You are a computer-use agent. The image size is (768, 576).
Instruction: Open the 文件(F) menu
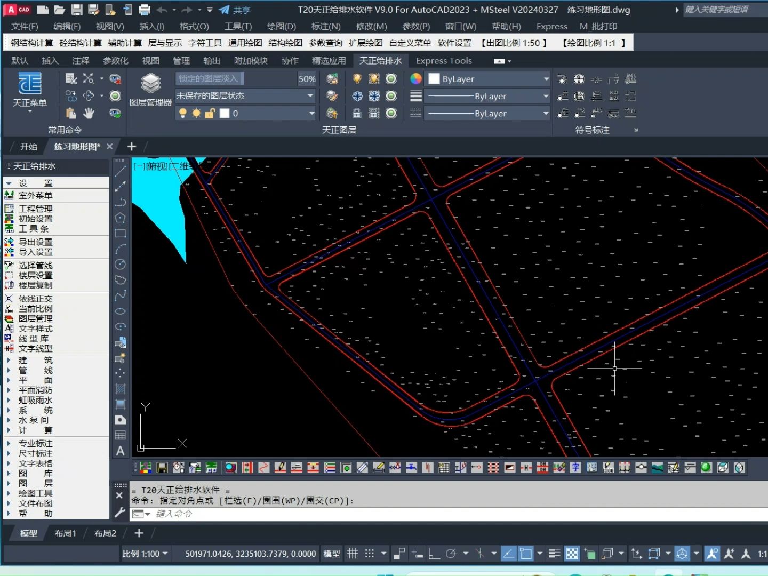point(25,26)
